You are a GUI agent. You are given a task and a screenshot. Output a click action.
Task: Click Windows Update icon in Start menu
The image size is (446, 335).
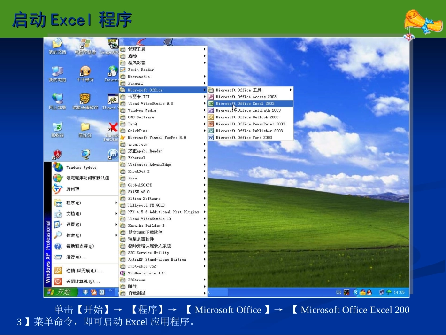tap(58, 167)
